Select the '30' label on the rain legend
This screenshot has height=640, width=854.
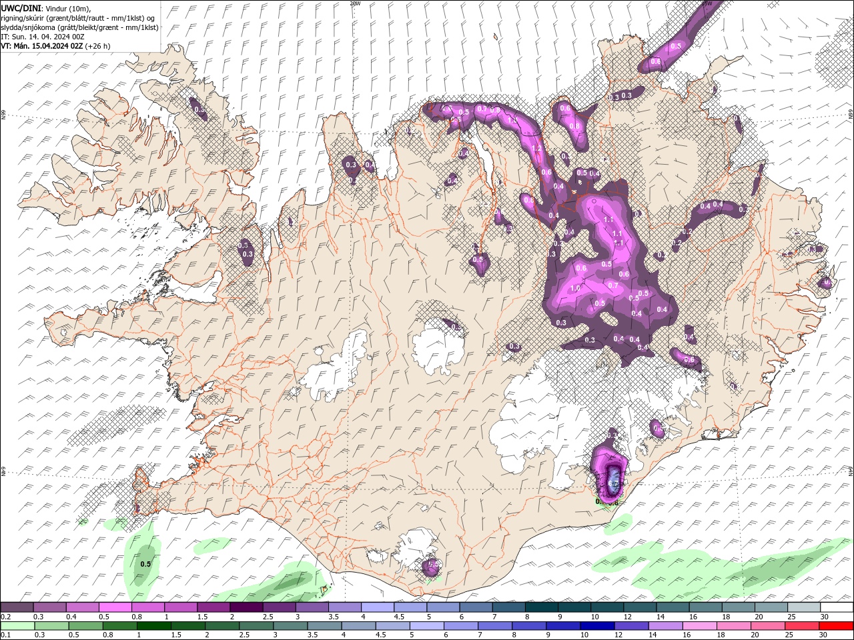[823, 635]
